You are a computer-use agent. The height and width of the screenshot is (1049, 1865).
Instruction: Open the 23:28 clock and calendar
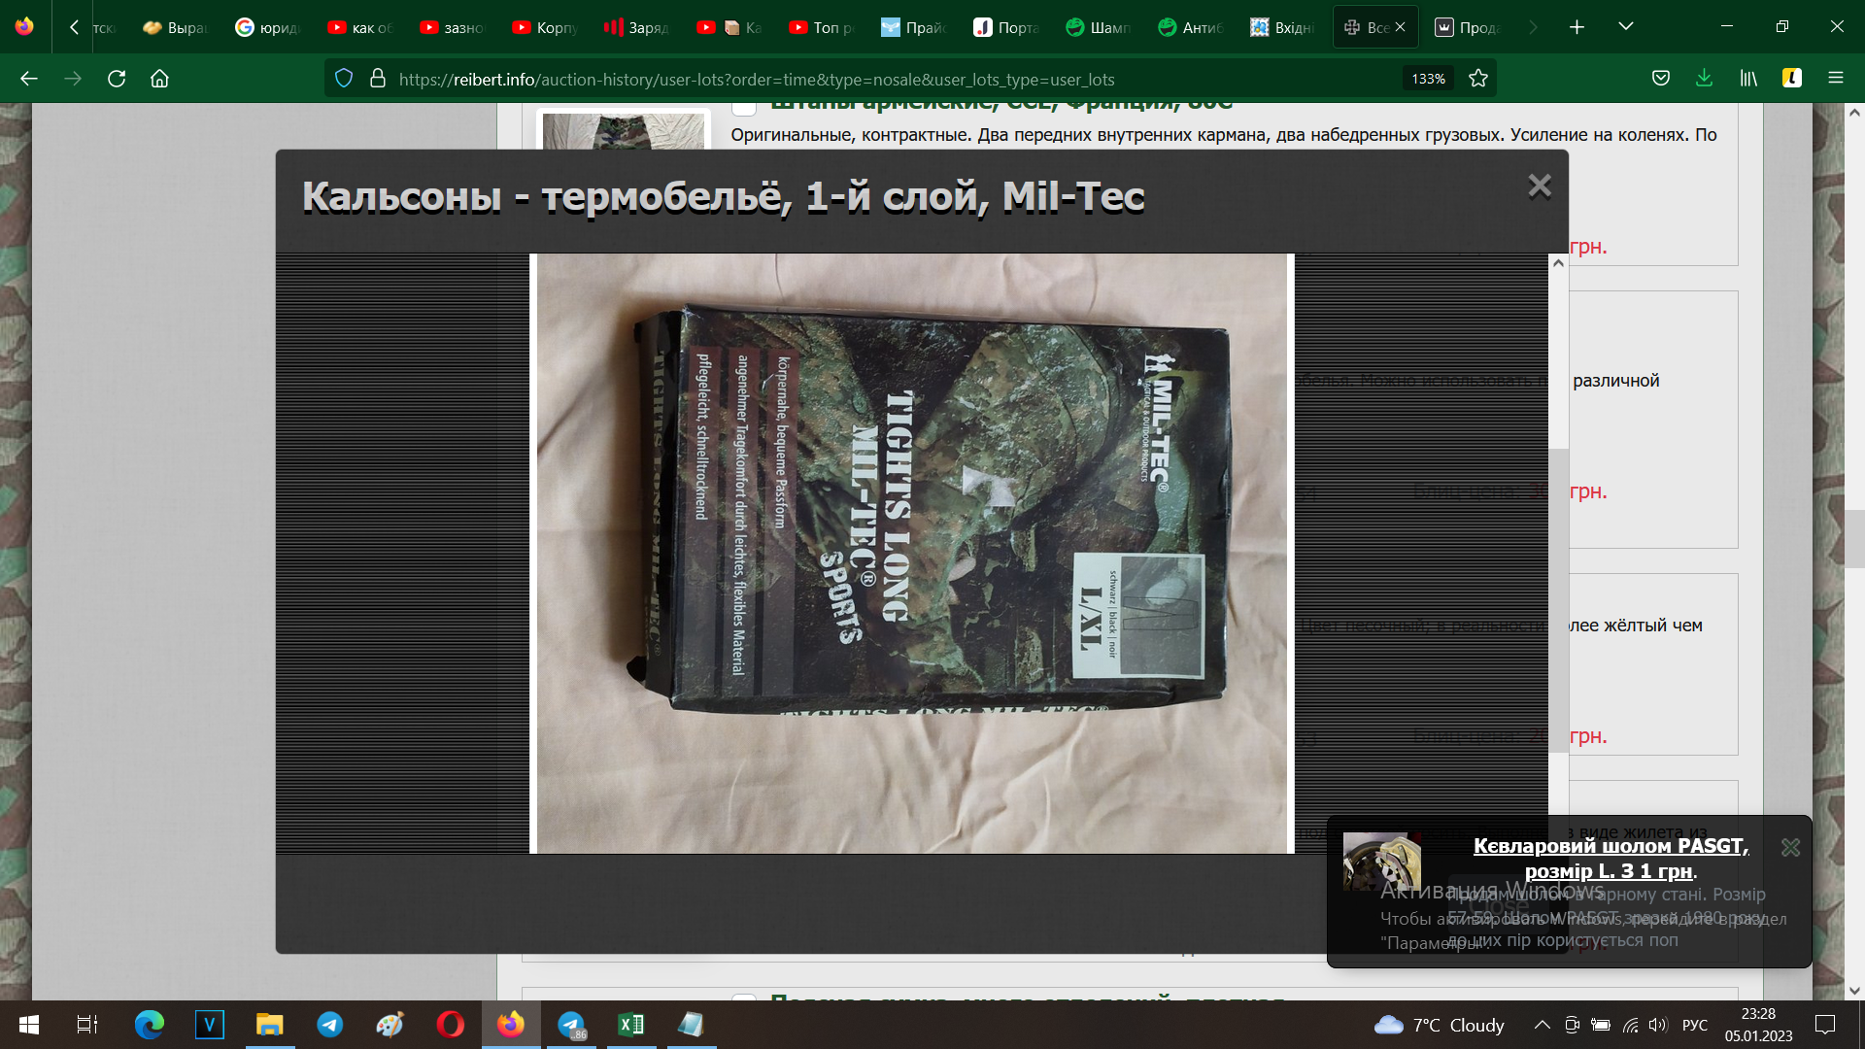click(1758, 1025)
